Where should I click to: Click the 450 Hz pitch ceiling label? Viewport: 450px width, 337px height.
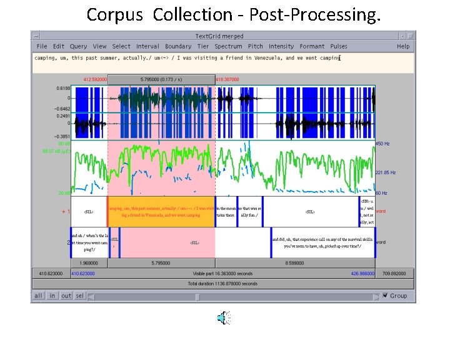pos(382,144)
